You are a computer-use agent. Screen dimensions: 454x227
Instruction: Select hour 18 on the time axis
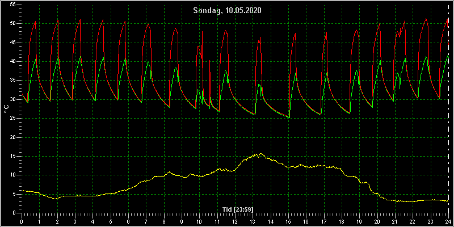pos(342,221)
